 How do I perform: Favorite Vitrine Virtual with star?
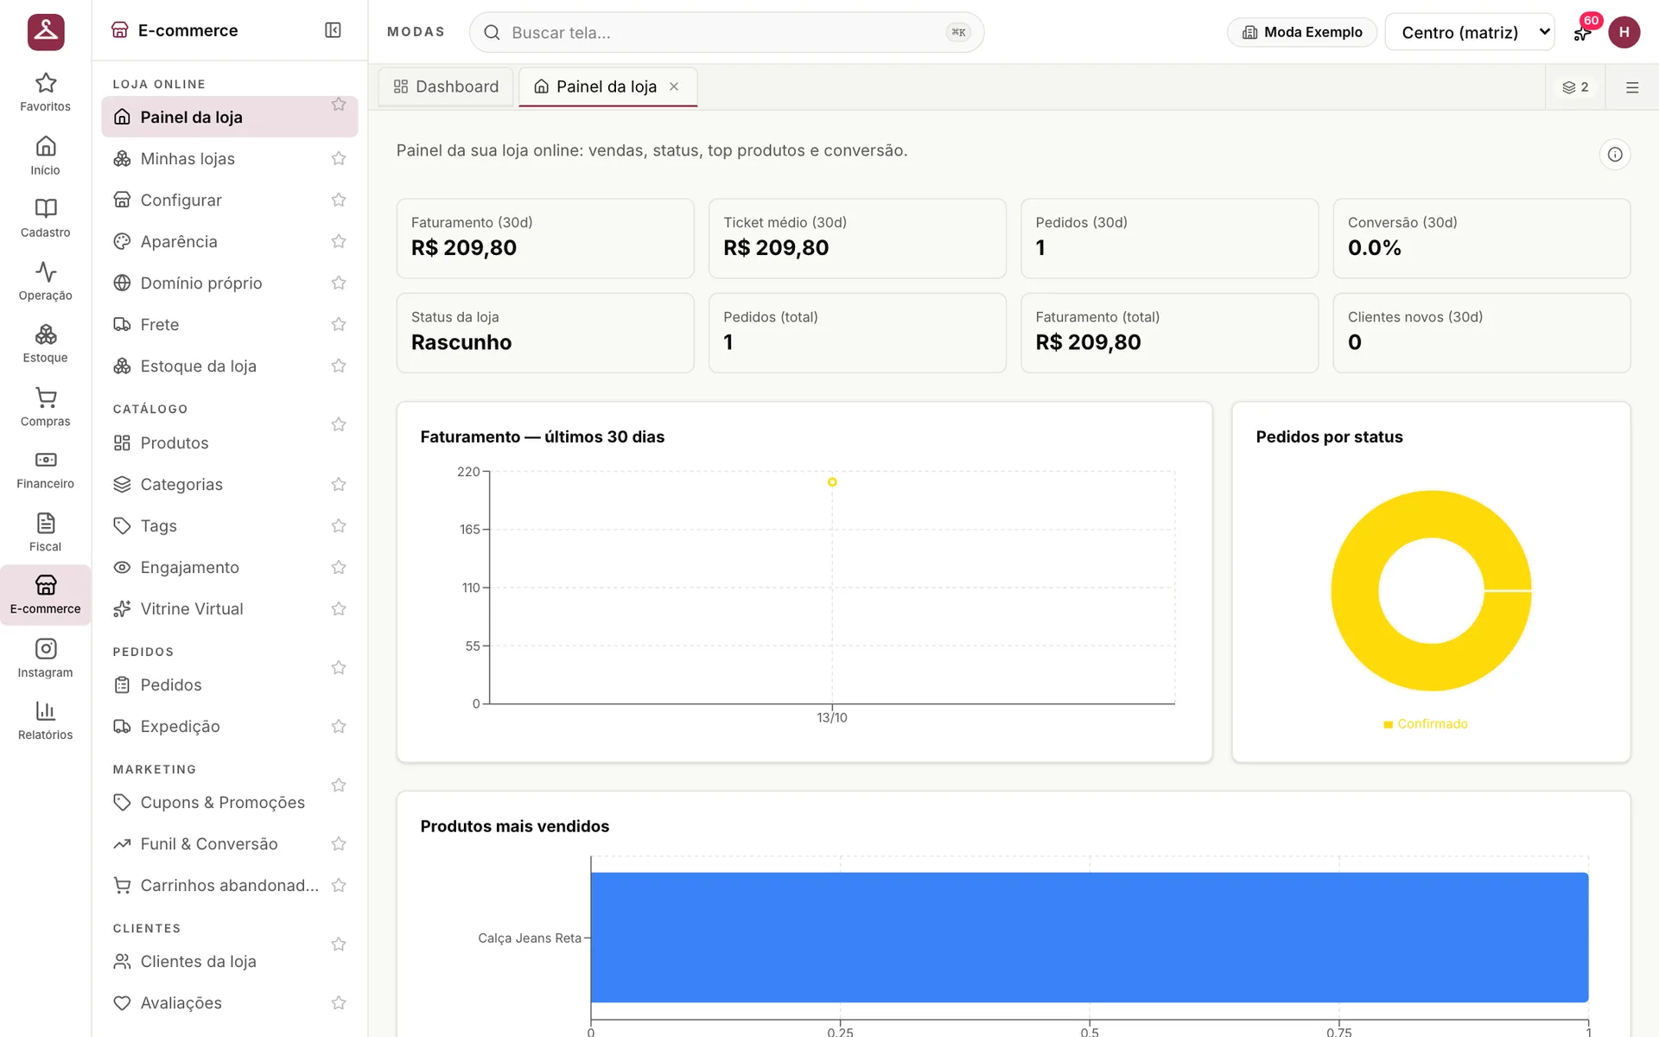point(339,608)
